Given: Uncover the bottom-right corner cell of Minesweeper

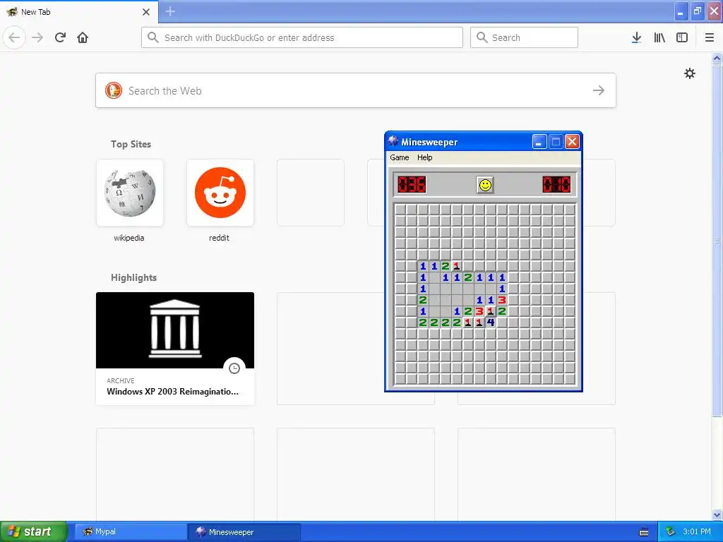Looking at the screenshot, I should click(x=570, y=379).
